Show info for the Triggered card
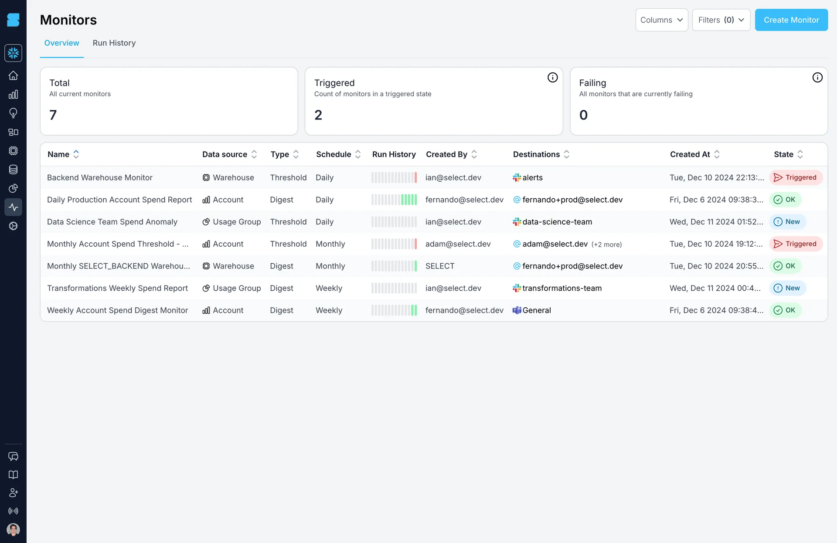The image size is (837, 543). [x=552, y=78]
